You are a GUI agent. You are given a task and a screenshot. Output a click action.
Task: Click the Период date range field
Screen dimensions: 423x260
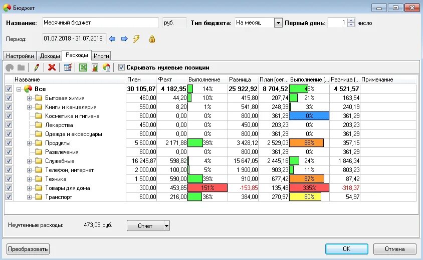coord(74,39)
